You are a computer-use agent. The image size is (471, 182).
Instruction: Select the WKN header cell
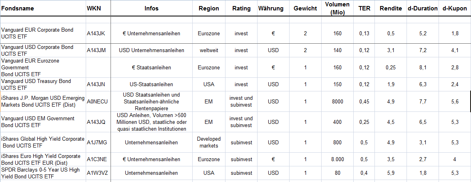pos(92,8)
